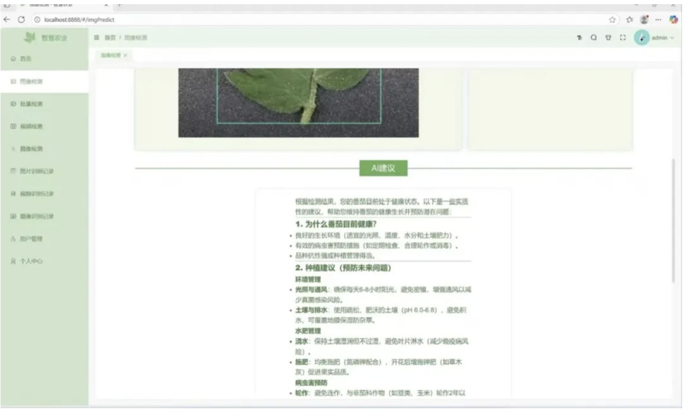Click heading 1. 为什么番茄目前健康?
The height and width of the screenshot is (413, 691).
(336, 224)
